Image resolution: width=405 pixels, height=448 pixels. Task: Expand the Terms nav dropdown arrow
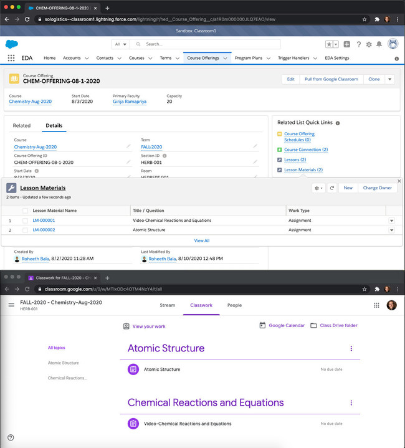pos(178,59)
